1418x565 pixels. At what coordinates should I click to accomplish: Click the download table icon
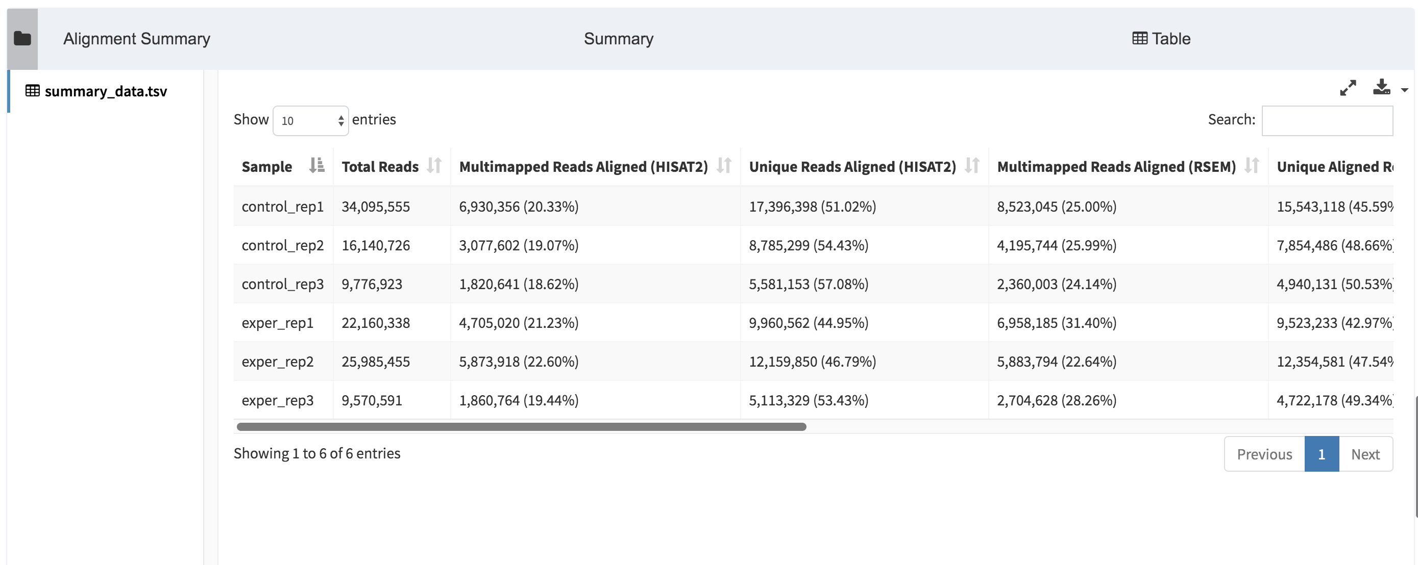(x=1381, y=87)
